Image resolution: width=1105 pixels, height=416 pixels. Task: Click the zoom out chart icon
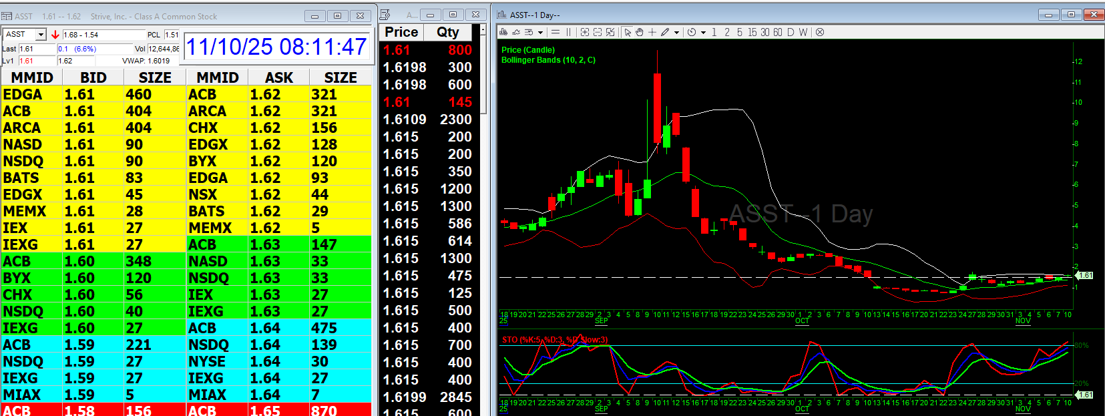598,32
